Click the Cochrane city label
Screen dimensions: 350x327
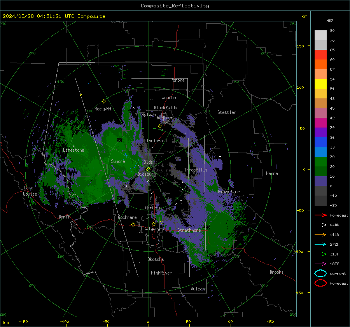pyautogui.click(x=127, y=217)
